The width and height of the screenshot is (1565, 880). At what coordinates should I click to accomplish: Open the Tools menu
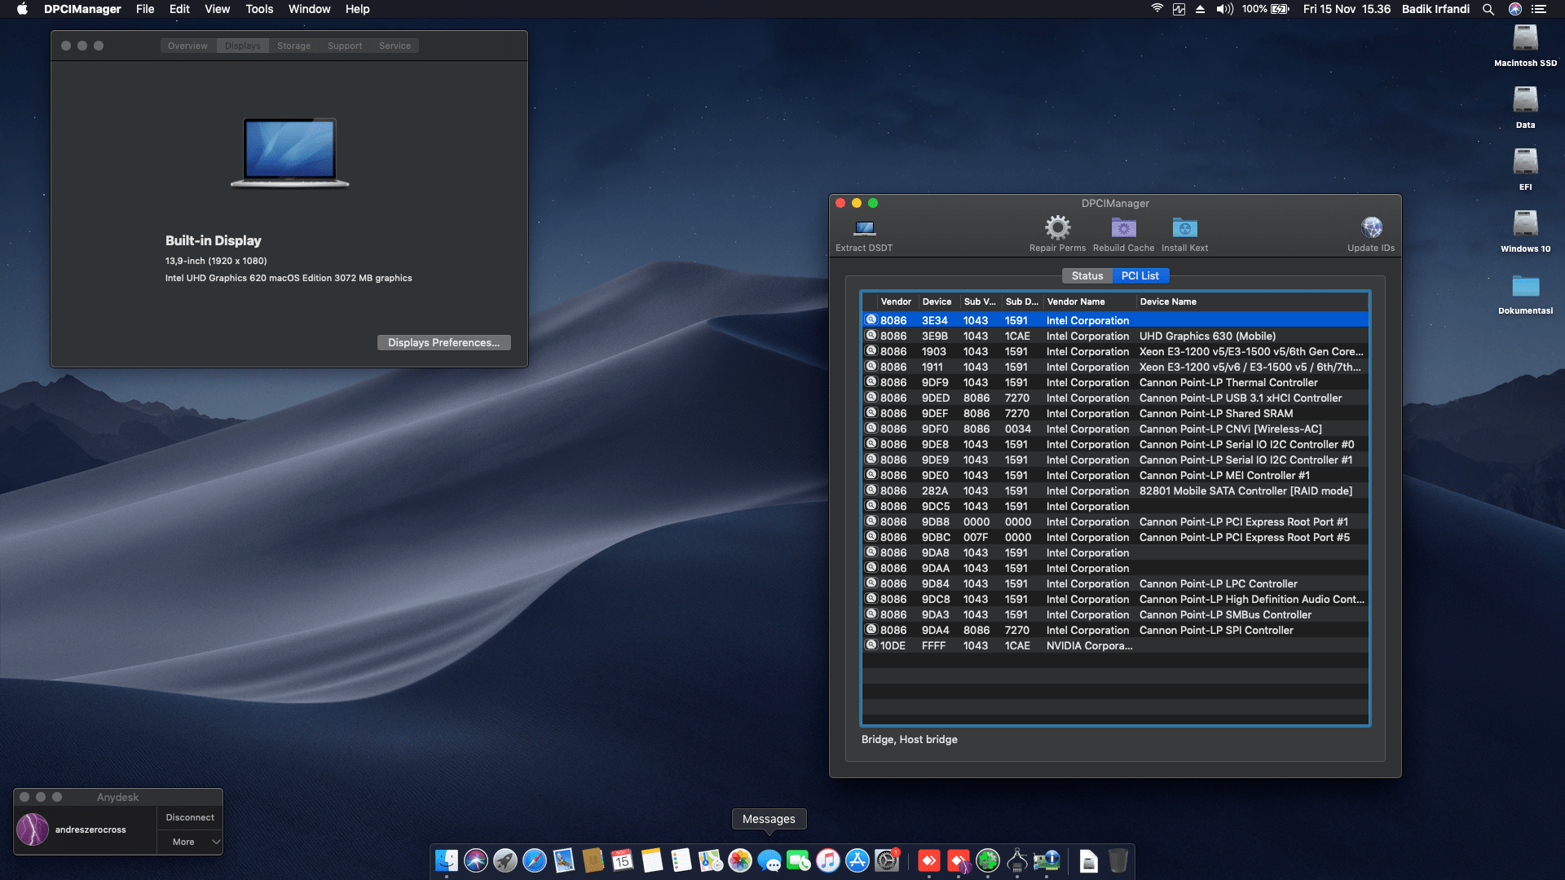click(258, 9)
